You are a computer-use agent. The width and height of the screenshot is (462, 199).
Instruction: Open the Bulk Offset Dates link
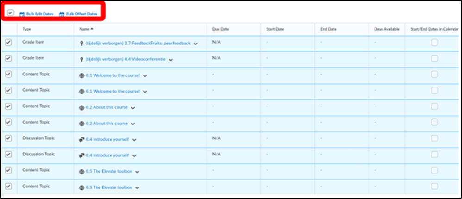[81, 14]
